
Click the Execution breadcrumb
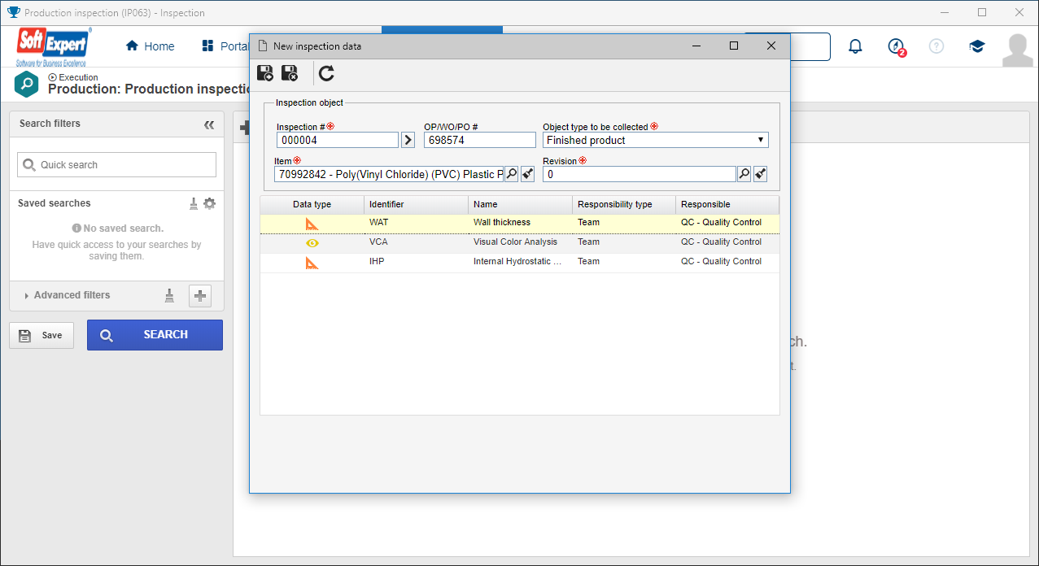(x=73, y=77)
